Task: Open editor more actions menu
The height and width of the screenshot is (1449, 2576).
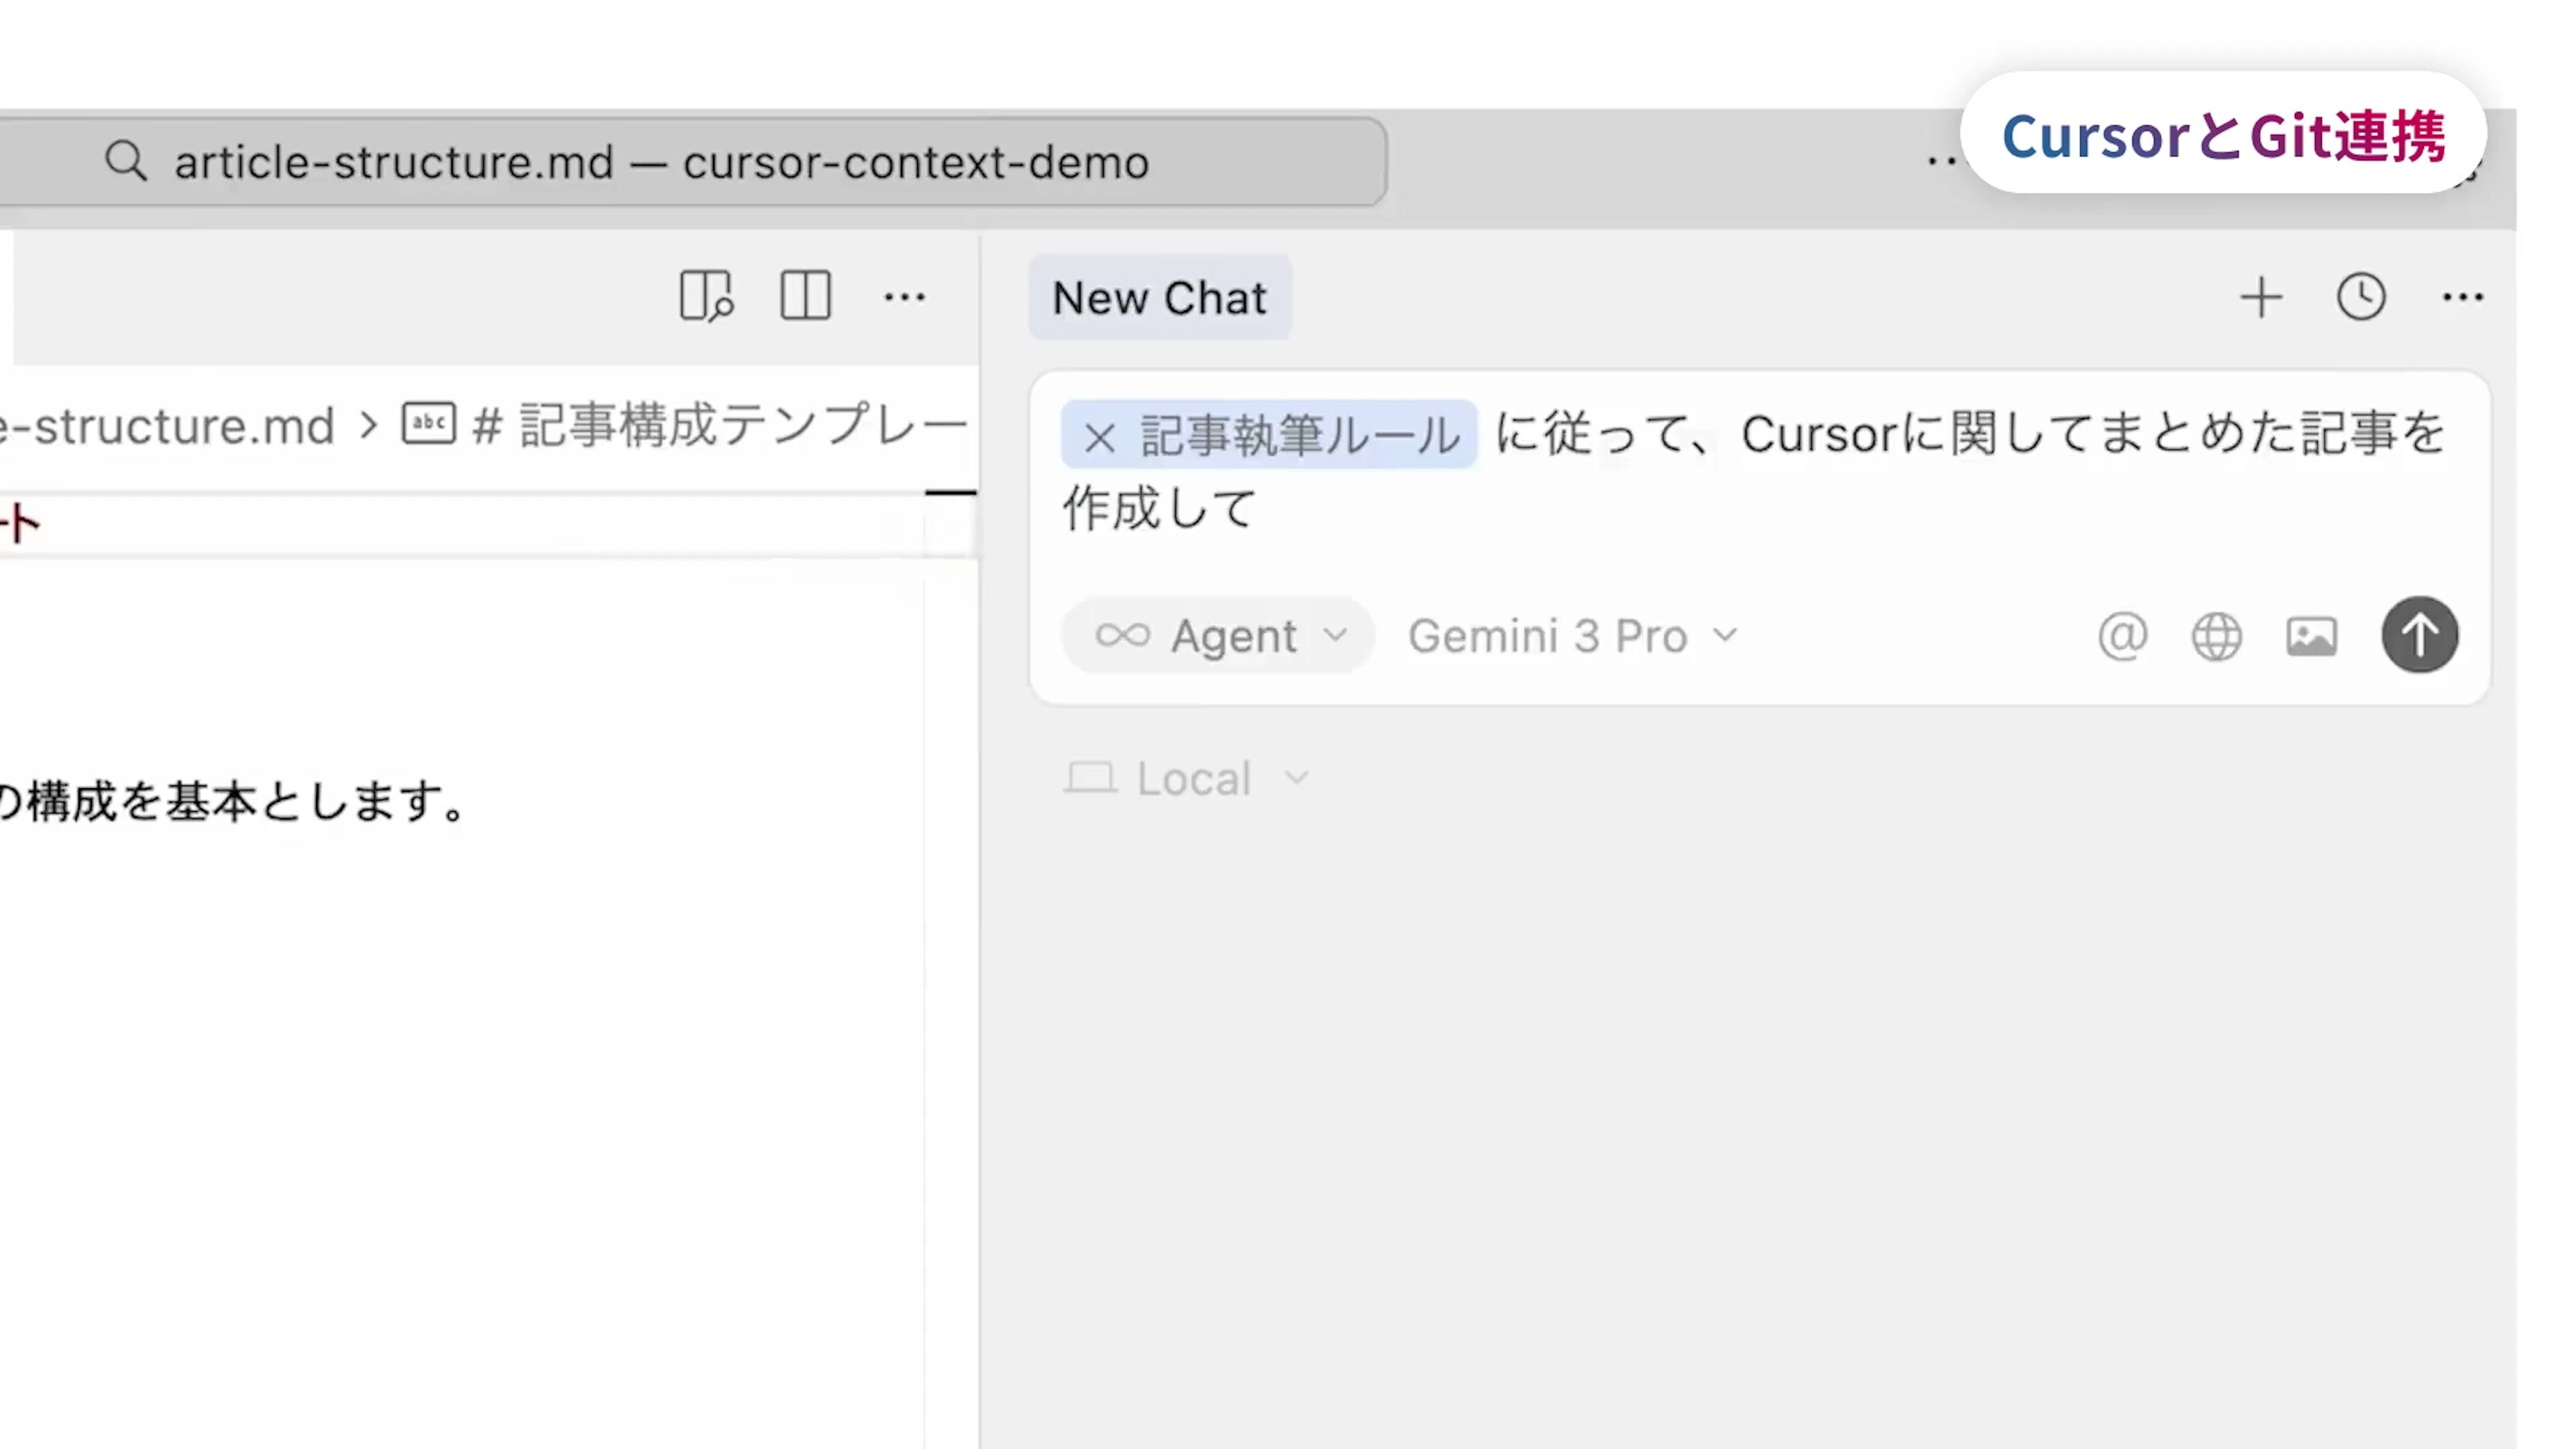Action: click(904, 297)
